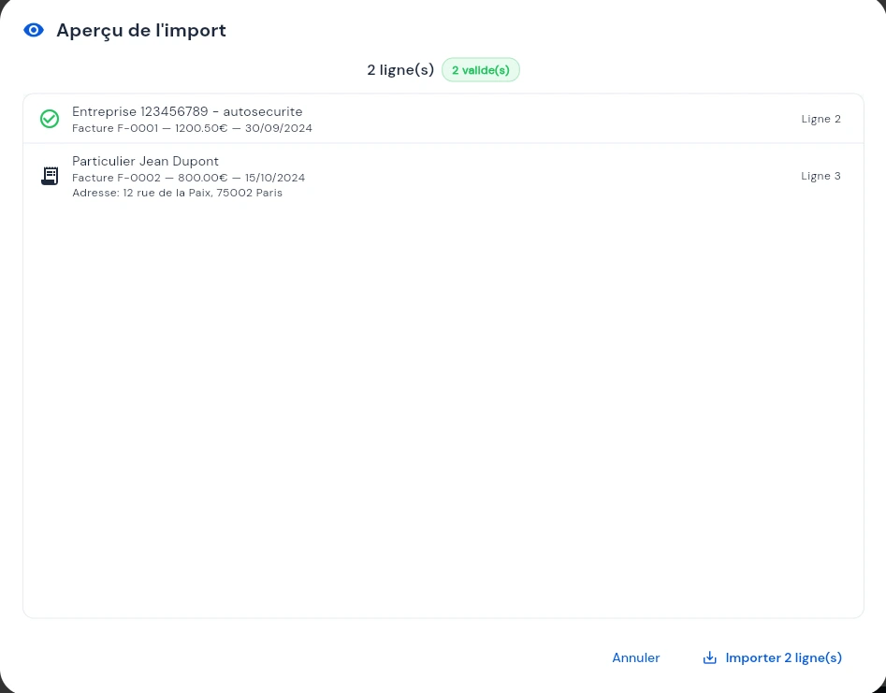Cancel the import with the Annuler button

pyautogui.click(x=635, y=657)
